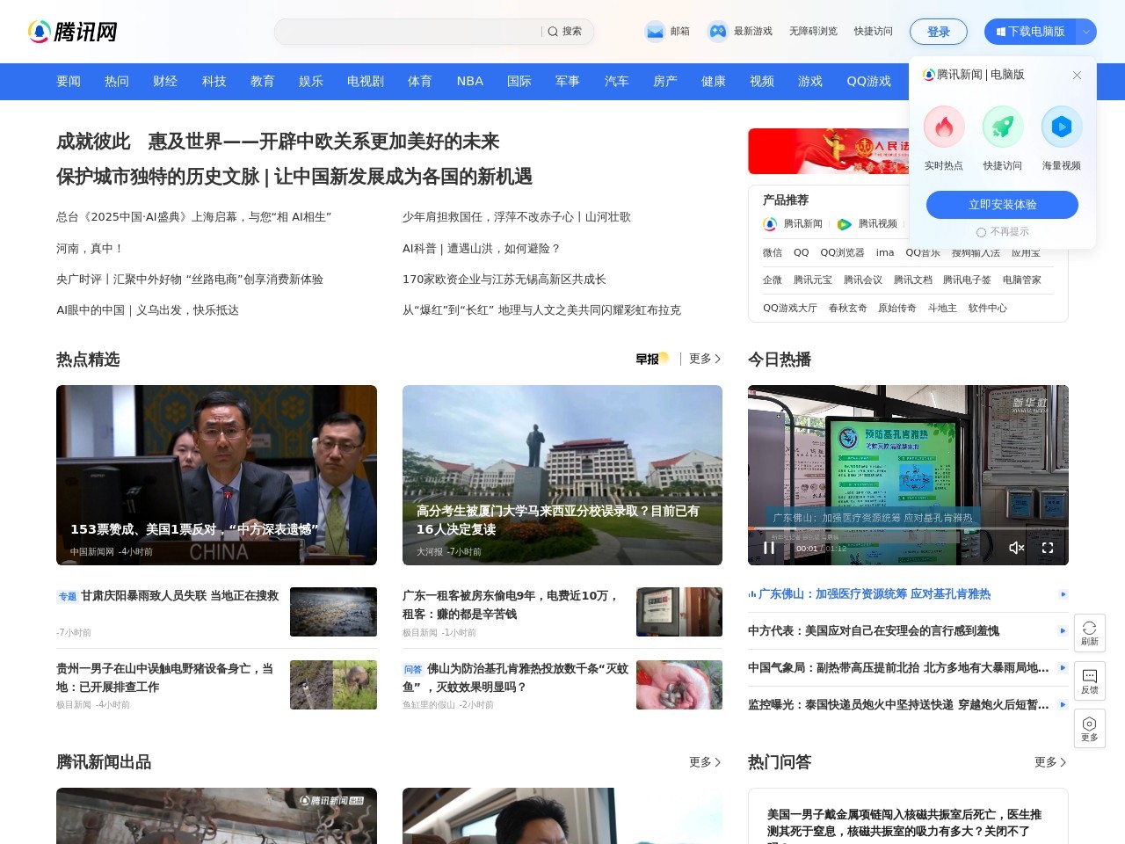Expand 更多 next to 早报
Image resolution: width=1125 pixels, height=844 pixels.
[x=705, y=359]
